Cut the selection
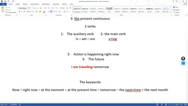 (8, 7)
